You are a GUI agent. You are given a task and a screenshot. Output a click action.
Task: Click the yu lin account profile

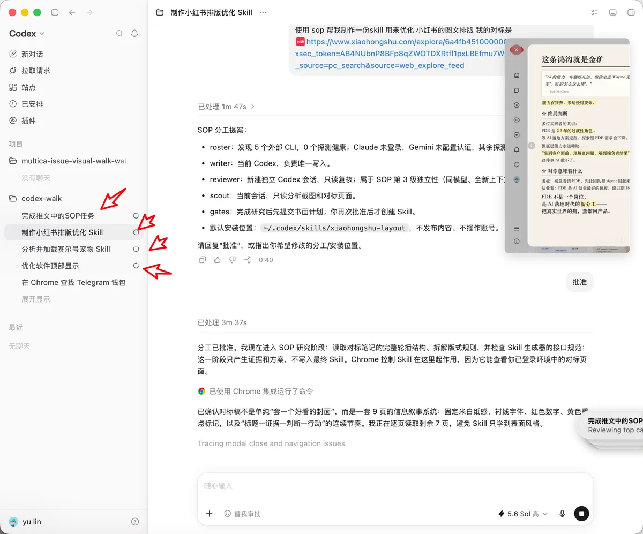(x=25, y=522)
